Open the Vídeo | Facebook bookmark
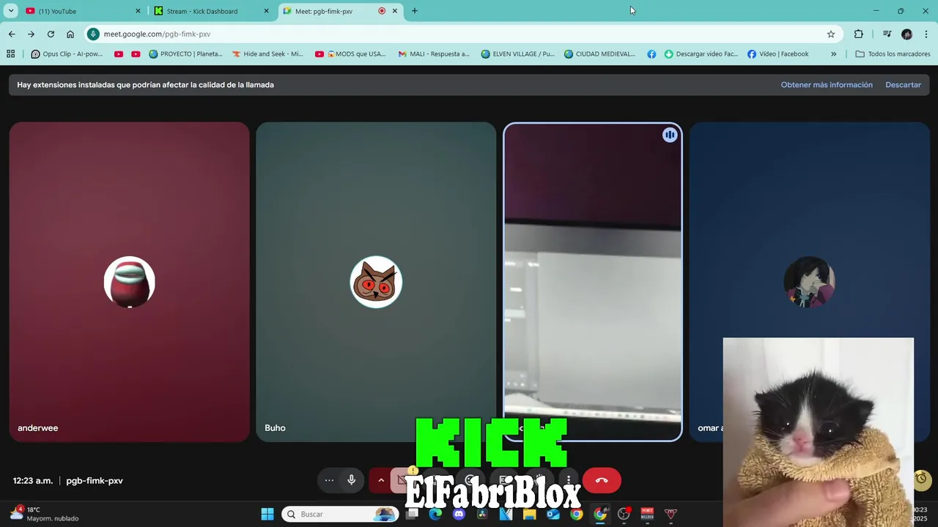This screenshot has height=527, width=938. click(778, 53)
